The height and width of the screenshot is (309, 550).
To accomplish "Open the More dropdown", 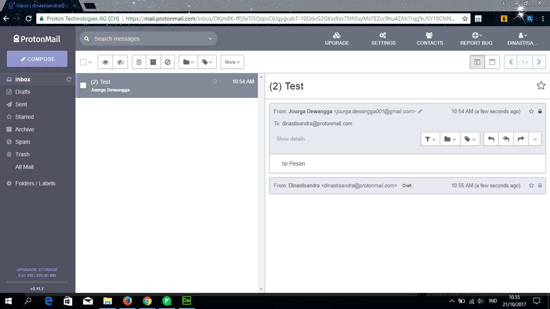I will click(232, 62).
